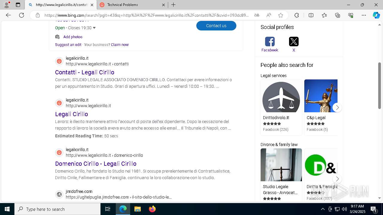Viewport: 383px width, 215px height.
Task: Expand opening hours next to Closes 19:30
Action: [x=94, y=28]
